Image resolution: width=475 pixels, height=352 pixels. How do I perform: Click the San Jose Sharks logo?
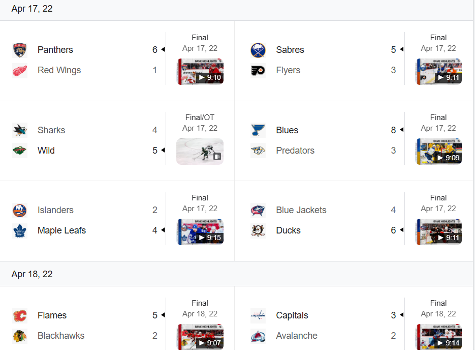(x=20, y=130)
